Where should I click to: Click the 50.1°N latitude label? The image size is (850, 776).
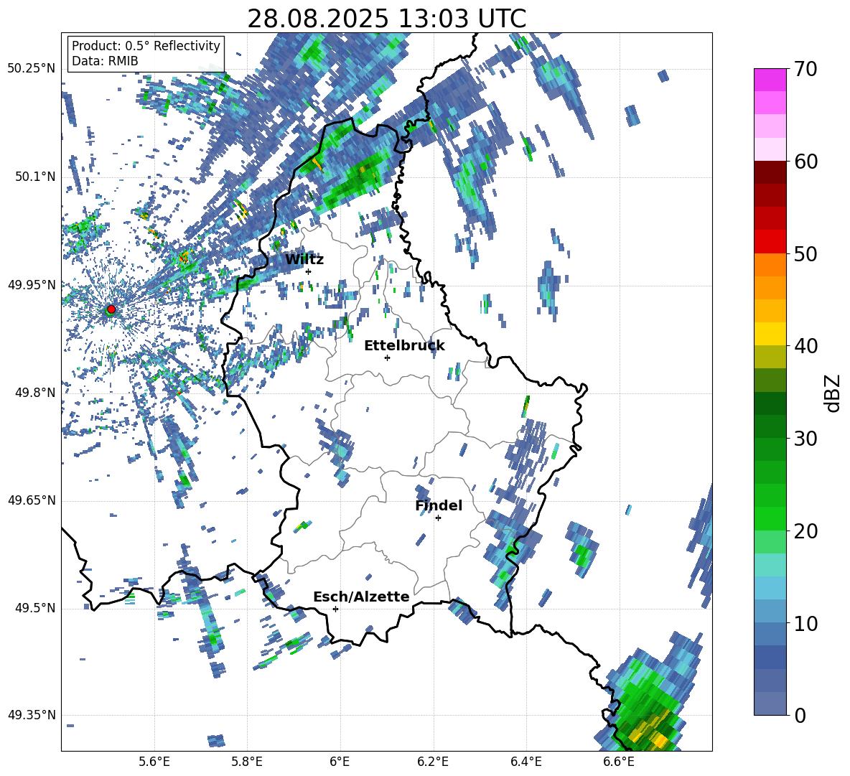click(x=34, y=177)
